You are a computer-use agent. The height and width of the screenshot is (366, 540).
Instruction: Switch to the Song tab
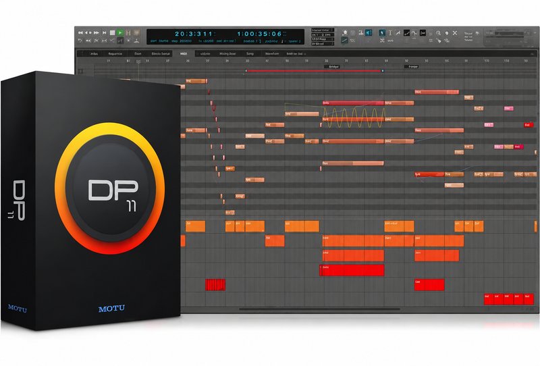point(250,54)
